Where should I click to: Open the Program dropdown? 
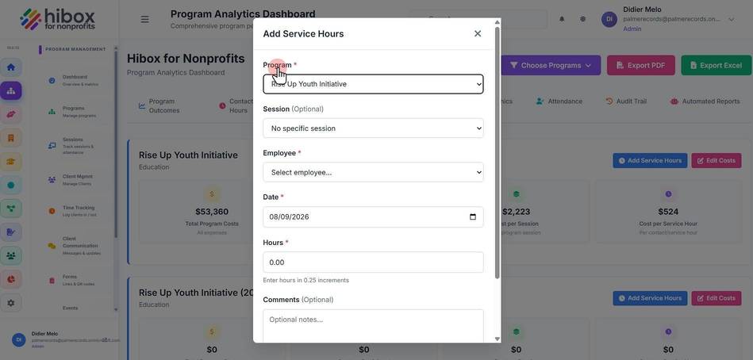[373, 84]
